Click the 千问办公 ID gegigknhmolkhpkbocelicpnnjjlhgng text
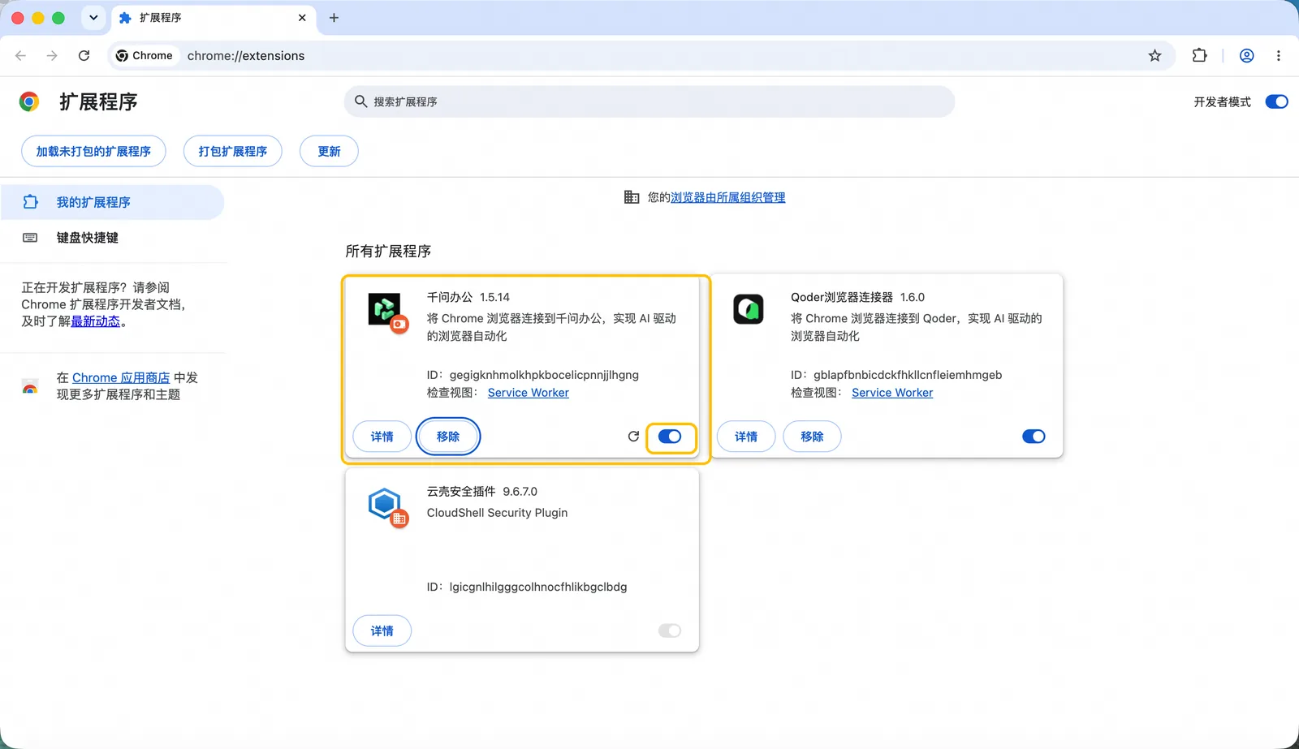Screen dimensions: 1299x749 coord(544,375)
